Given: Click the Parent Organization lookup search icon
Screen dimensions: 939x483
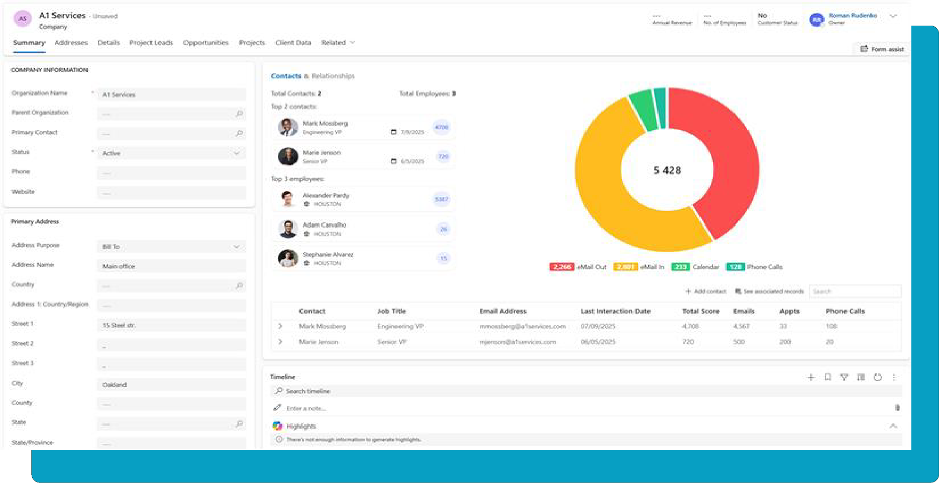Looking at the screenshot, I should (239, 114).
